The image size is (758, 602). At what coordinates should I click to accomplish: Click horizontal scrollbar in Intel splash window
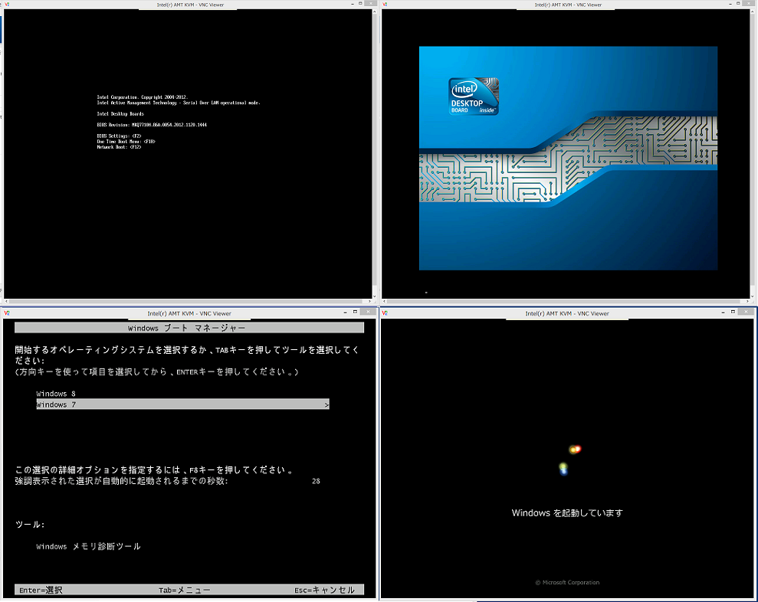coord(566,302)
